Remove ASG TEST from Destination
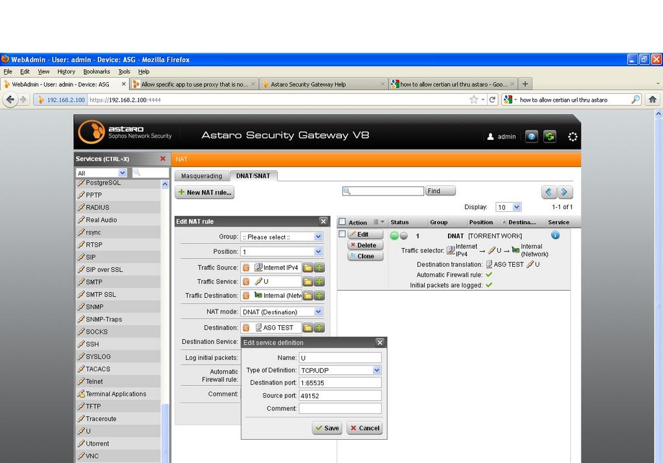The width and height of the screenshot is (663, 463). pos(246,328)
